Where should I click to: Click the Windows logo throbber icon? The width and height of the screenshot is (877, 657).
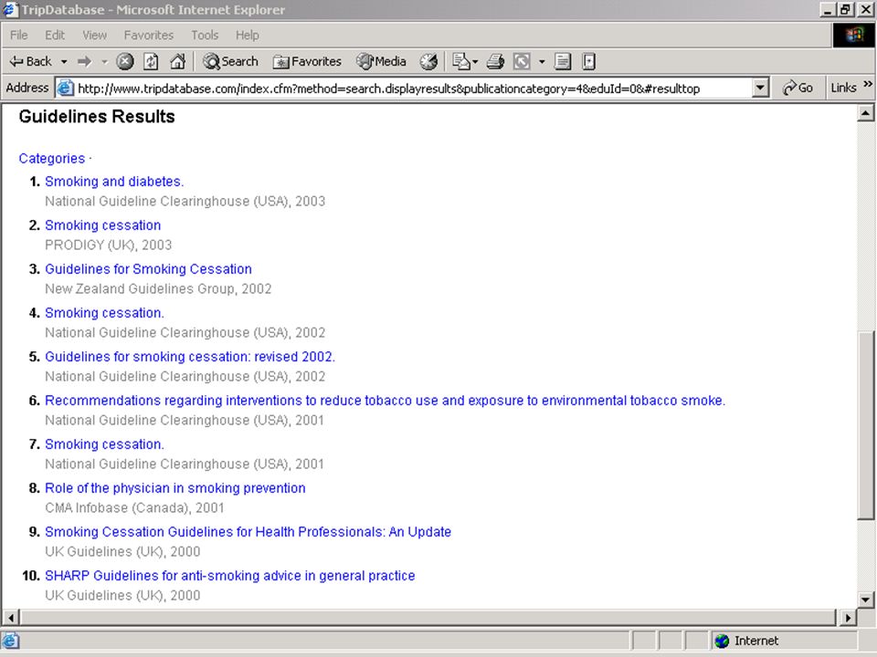853,36
